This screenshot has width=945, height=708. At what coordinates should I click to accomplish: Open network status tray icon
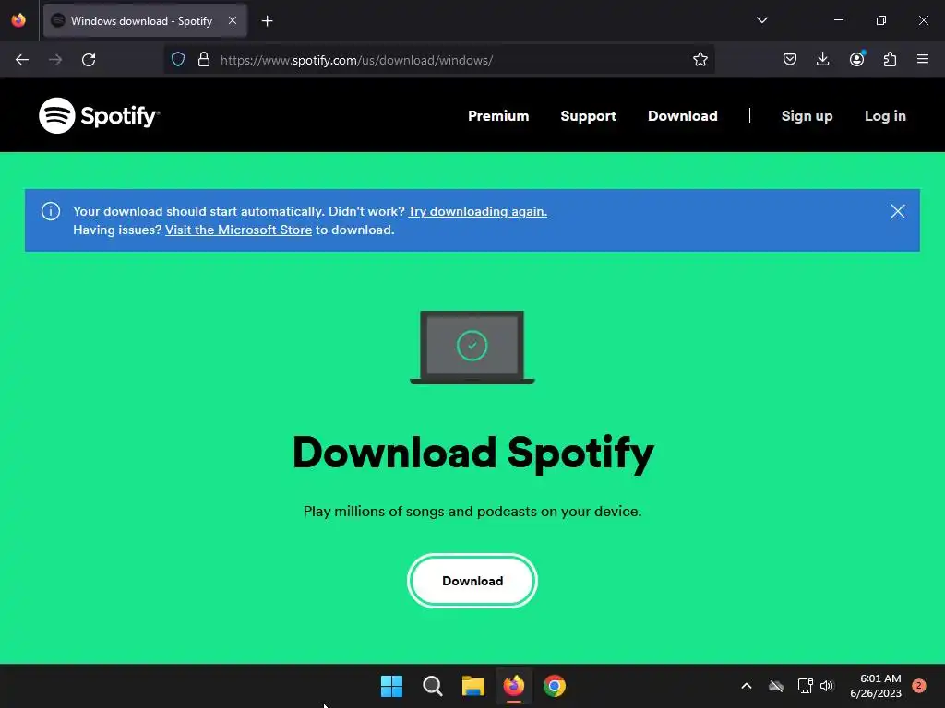coord(805,686)
